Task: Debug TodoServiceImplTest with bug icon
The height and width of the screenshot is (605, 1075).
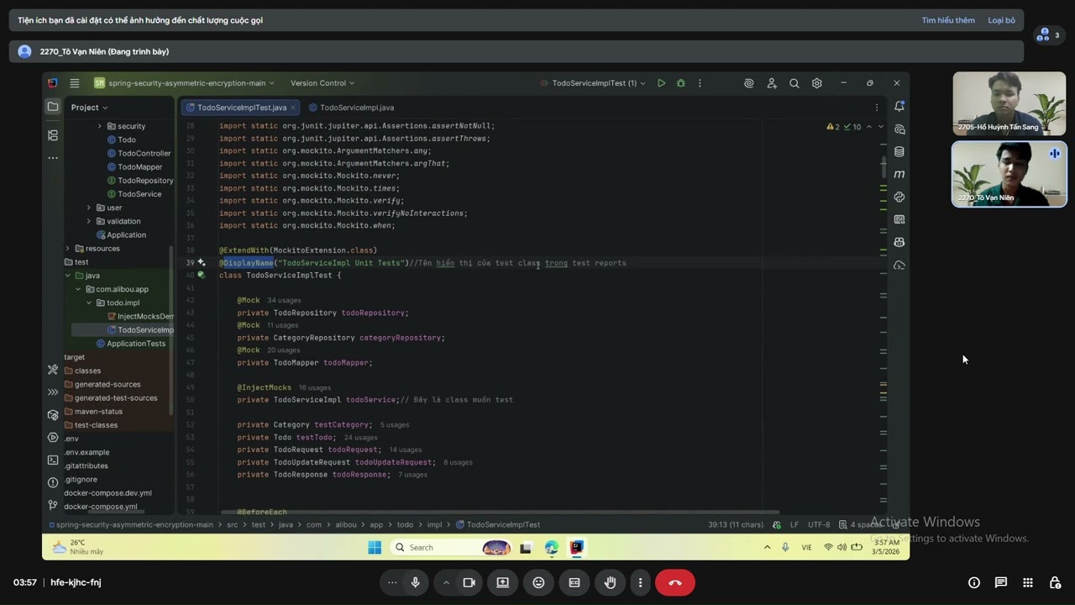Action: tap(680, 83)
